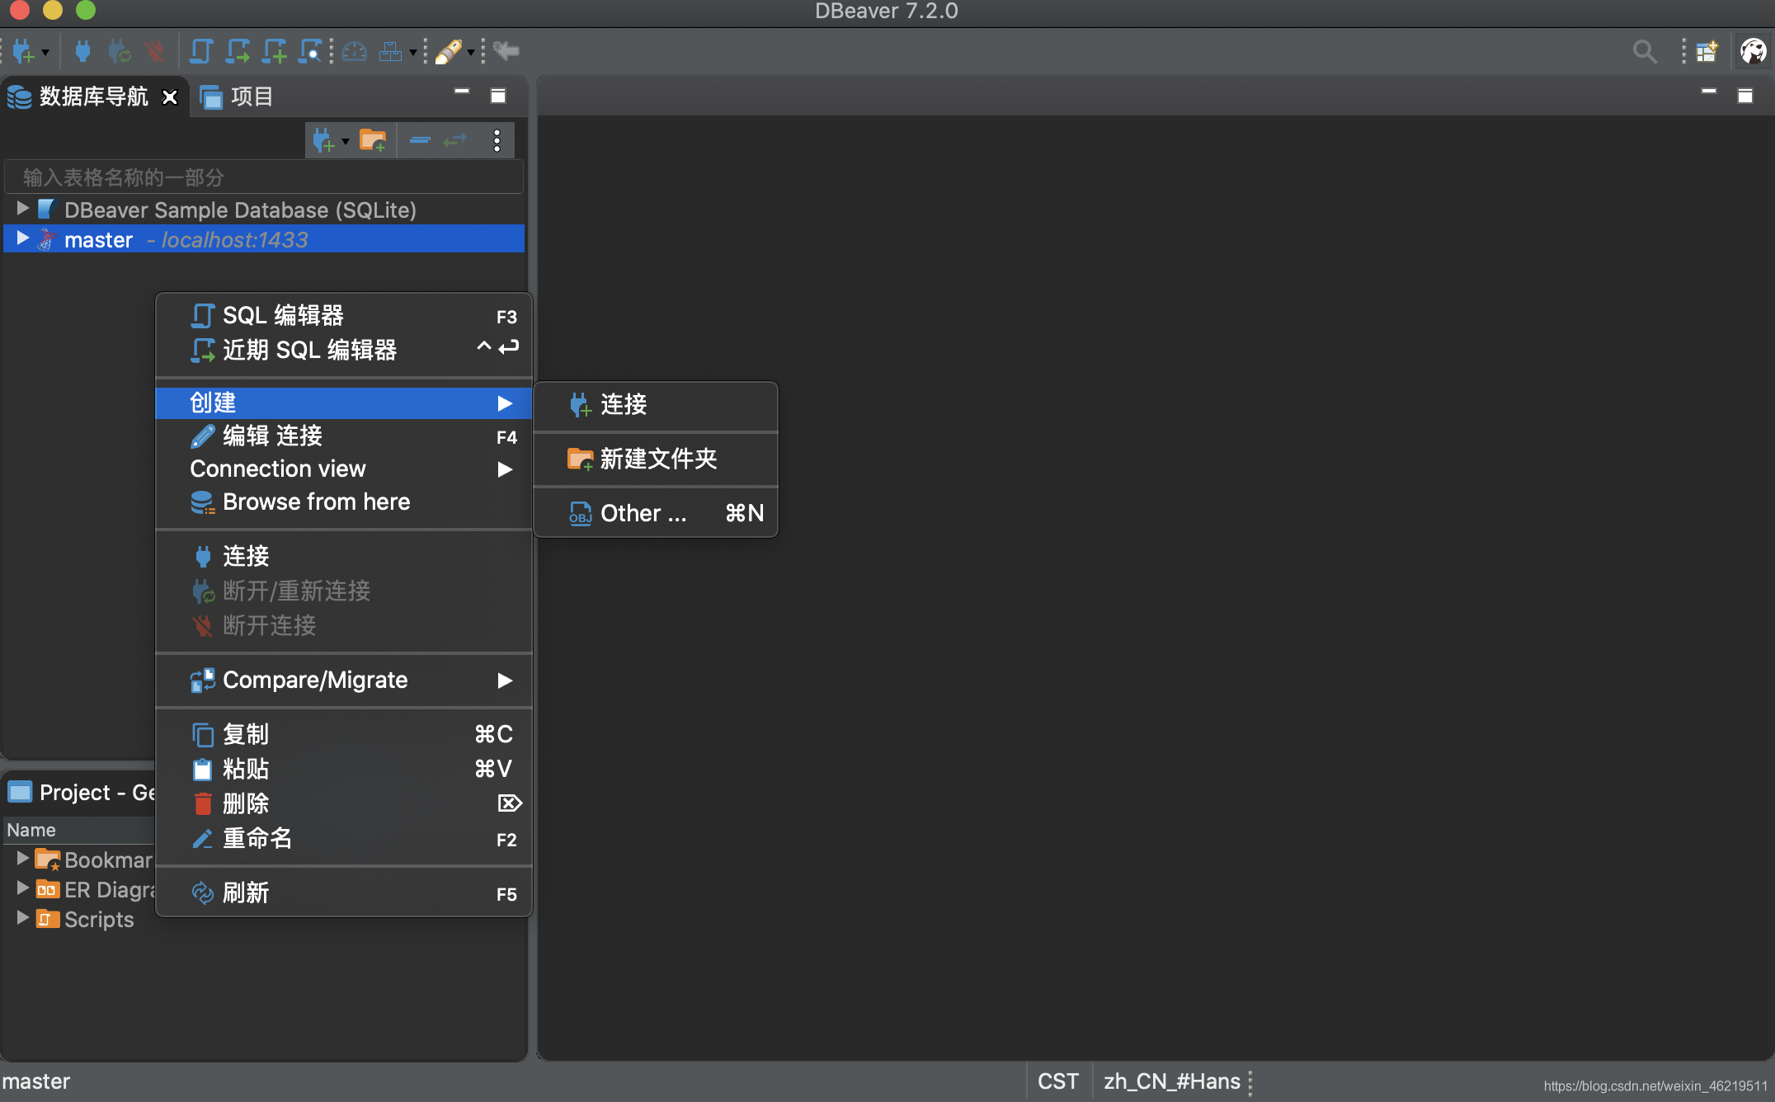Choose Browse from here in the context menu
The image size is (1775, 1102).
tap(344, 502)
